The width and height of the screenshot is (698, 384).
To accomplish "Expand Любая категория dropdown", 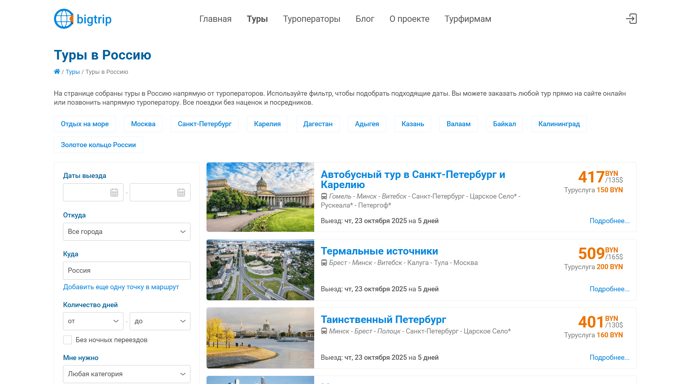I will (126, 374).
